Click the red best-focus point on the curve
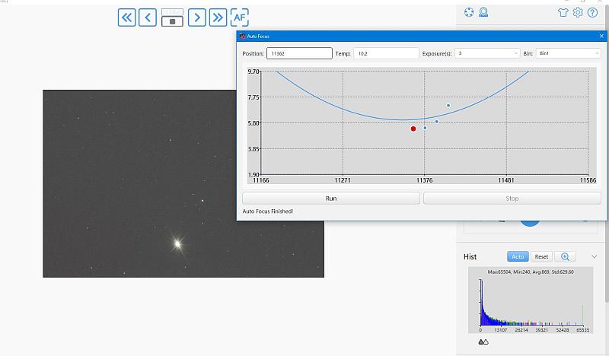This screenshot has width=609, height=356. tap(413, 129)
